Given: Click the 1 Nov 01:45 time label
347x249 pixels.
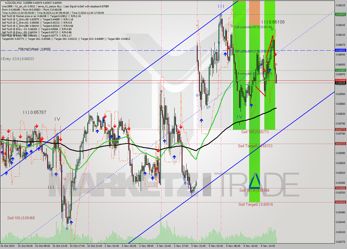Looking at the screenshot, I should (x=112, y=246).
